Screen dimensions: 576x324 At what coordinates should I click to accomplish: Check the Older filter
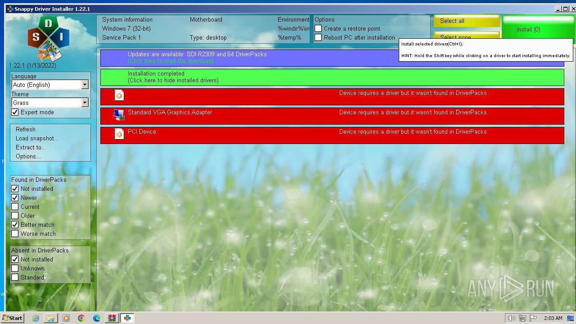[x=15, y=216]
